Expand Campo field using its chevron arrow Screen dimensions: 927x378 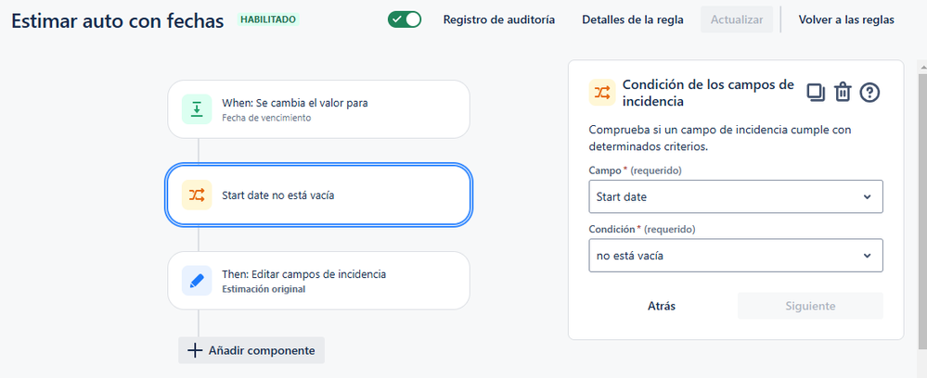868,196
